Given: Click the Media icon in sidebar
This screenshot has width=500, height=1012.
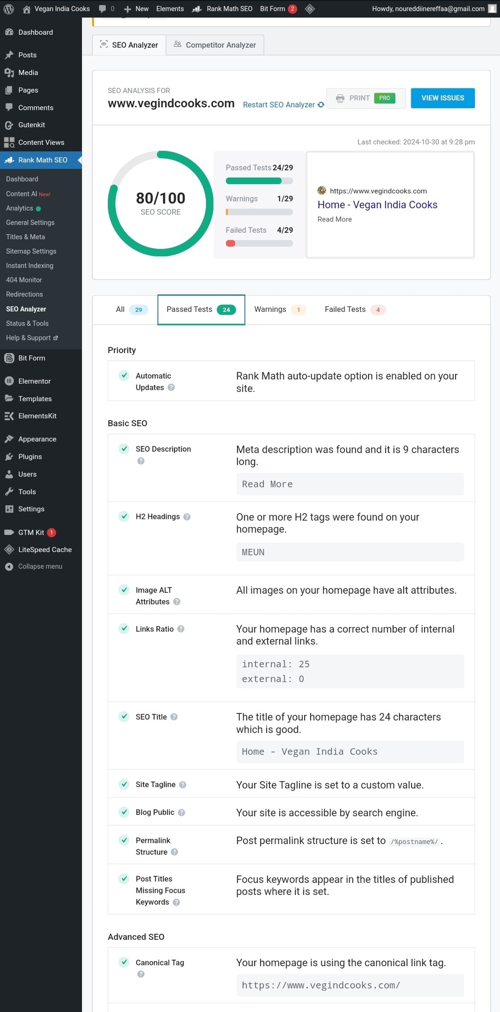Looking at the screenshot, I should tap(9, 73).
